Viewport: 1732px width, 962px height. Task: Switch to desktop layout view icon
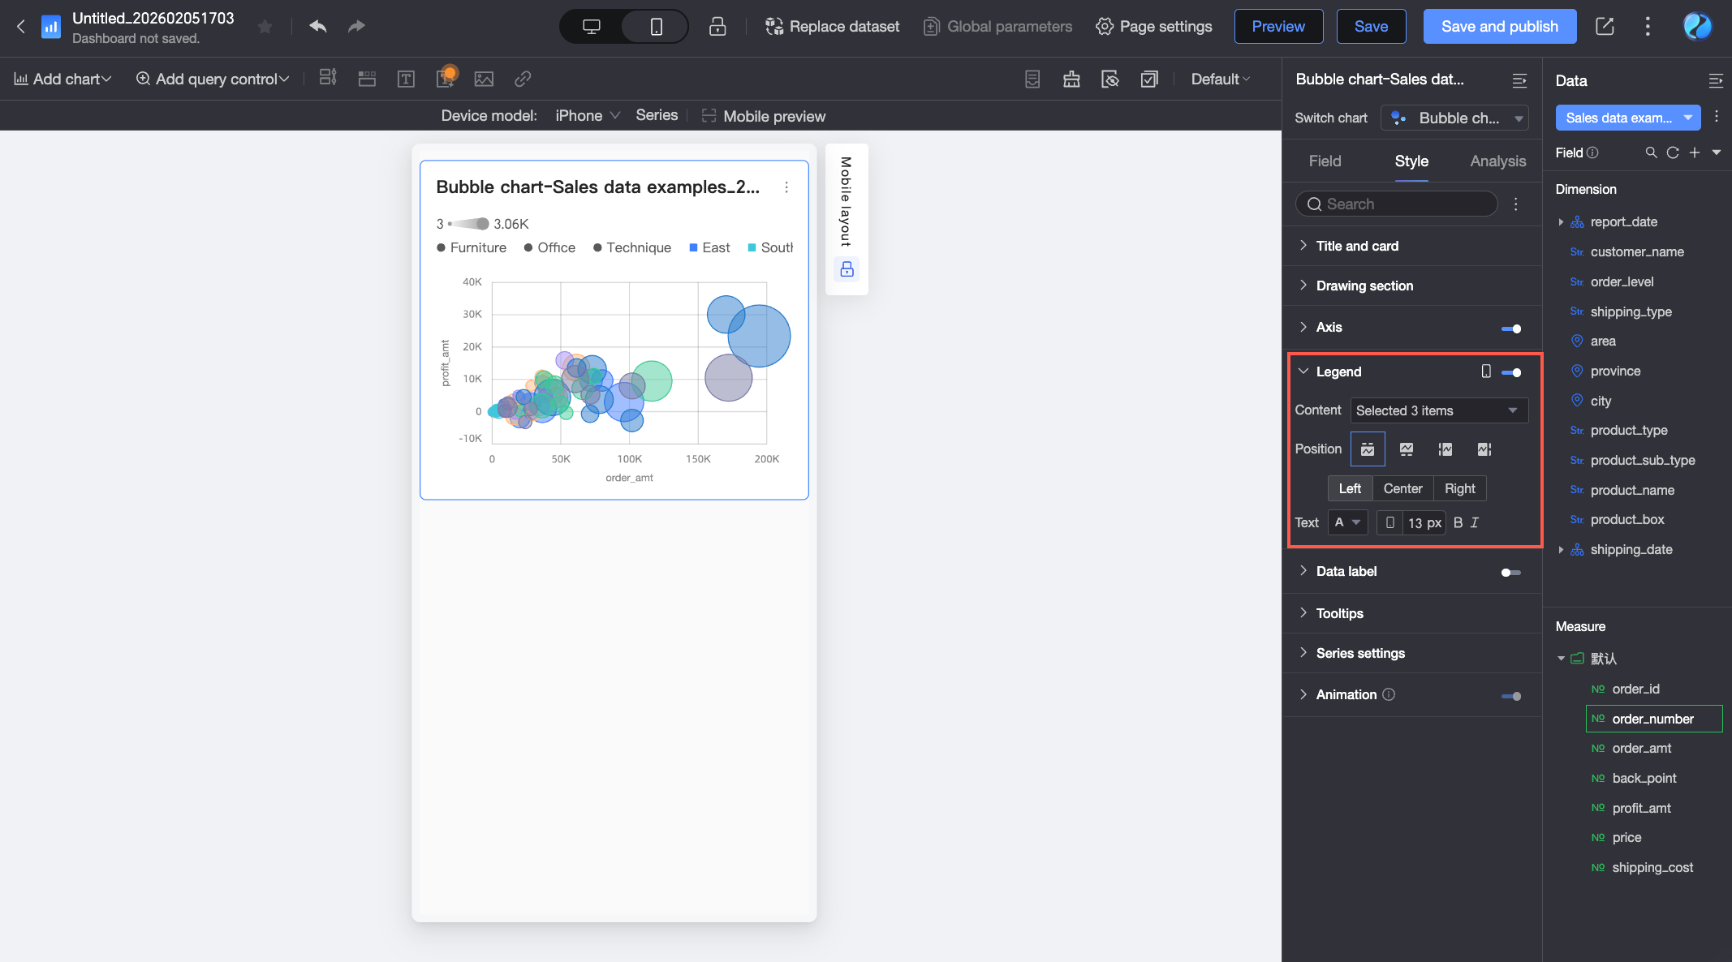[x=591, y=27]
